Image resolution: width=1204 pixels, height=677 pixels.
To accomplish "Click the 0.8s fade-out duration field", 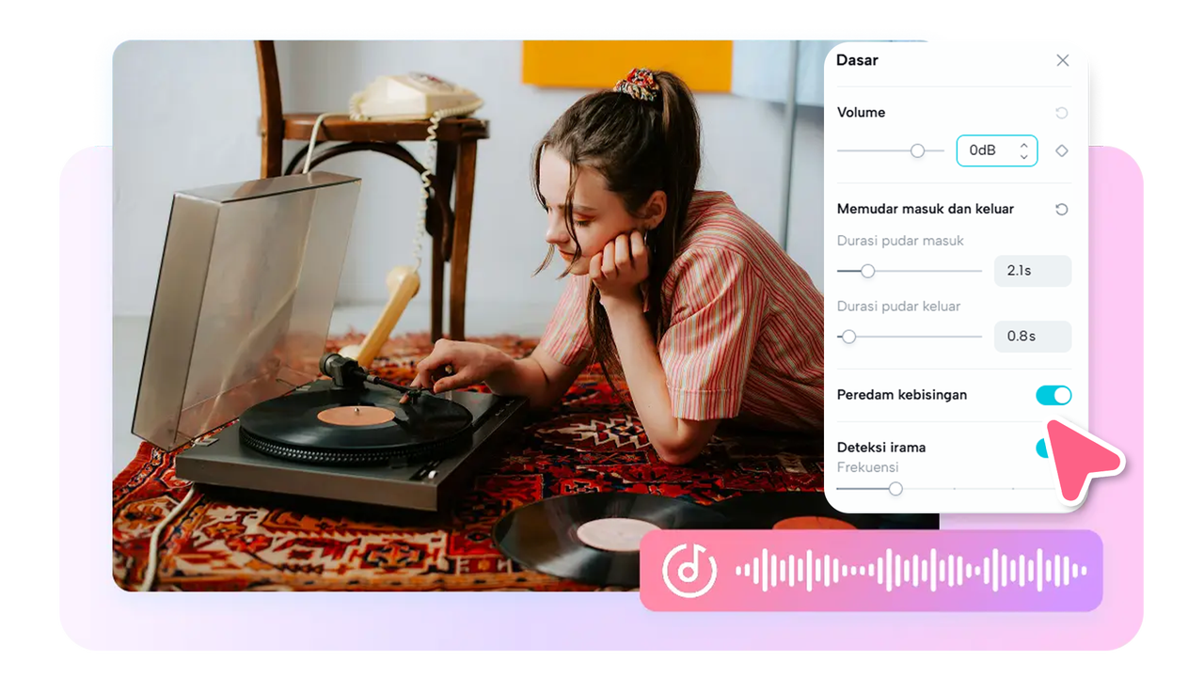I will point(1033,336).
